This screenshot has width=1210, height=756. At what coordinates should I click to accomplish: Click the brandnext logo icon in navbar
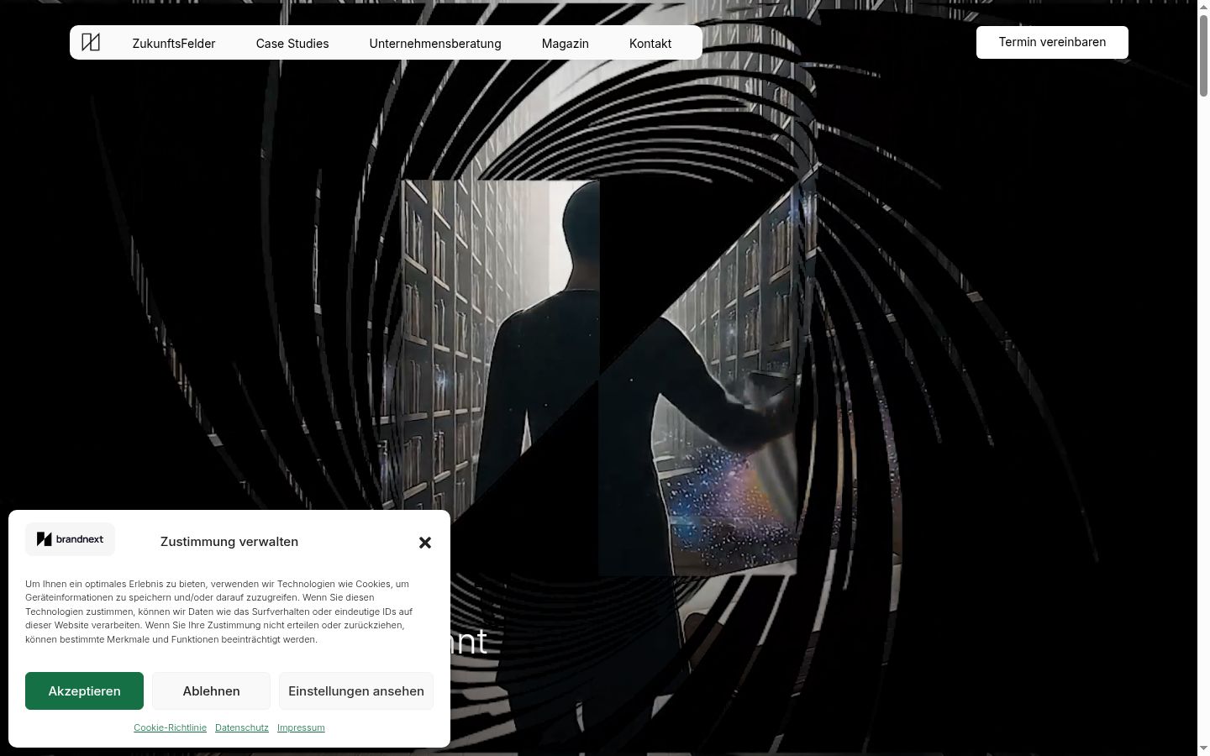91,42
